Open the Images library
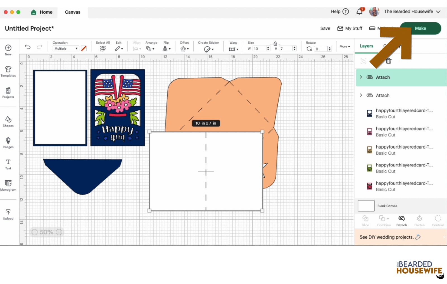This screenshot has width=447, height=284. (x=8, y=143)
